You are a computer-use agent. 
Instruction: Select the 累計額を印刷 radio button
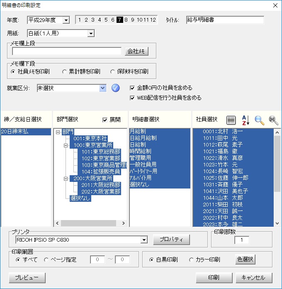pyautogui.click(x=64, y=72)
